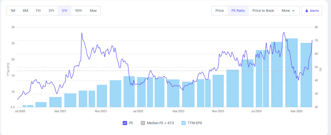Viewport: 331px width, 135px height.
Task: Expand the More dropdown chevron
Action: [x=293, y=11]
